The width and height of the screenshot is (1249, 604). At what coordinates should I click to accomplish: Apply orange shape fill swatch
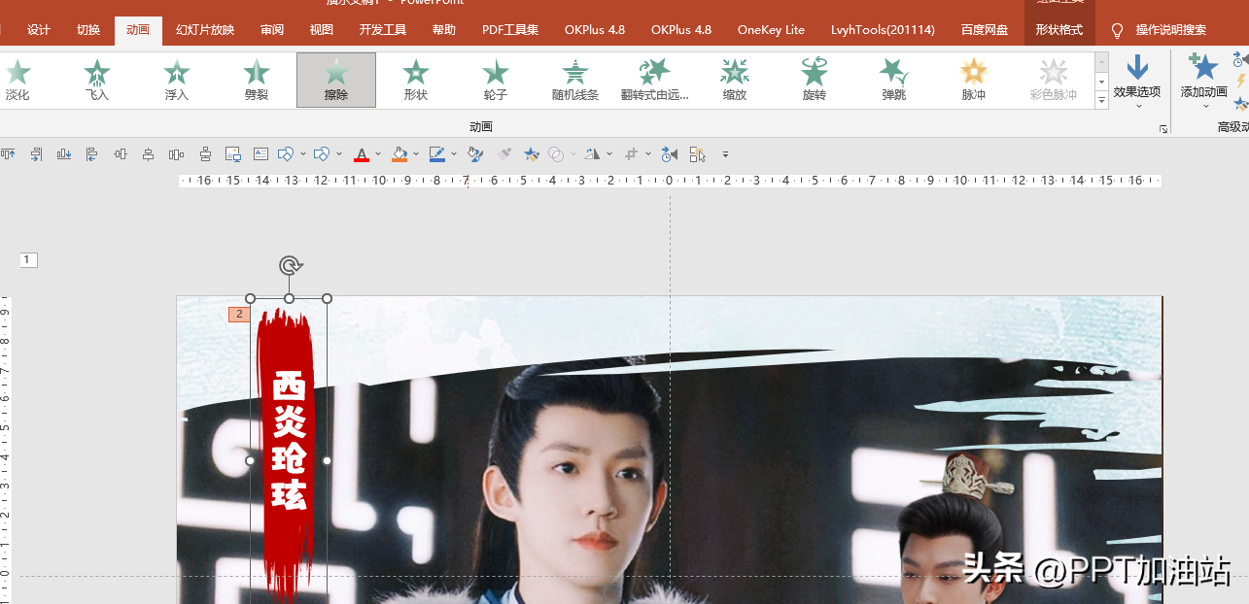click(x=399, y=153)
